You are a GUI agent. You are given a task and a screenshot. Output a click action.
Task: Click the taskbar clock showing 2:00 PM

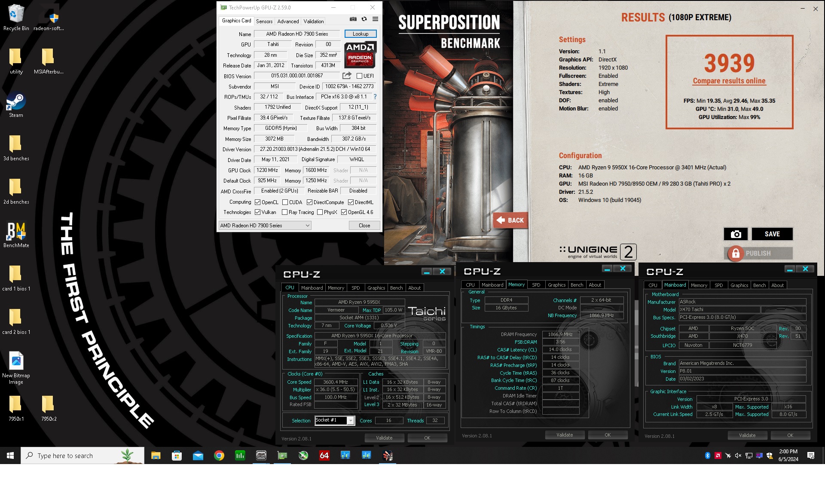[788, 455]
